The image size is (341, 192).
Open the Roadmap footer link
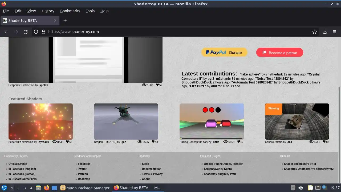click(84, 179)
